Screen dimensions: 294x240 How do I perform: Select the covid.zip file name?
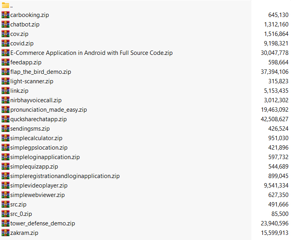click(x=22, y=43)
